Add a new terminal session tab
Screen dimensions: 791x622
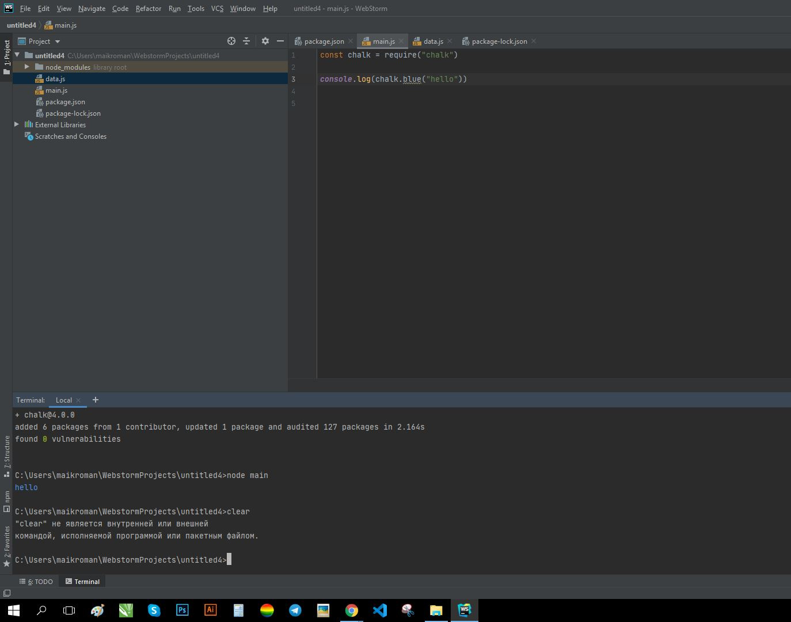96,400
